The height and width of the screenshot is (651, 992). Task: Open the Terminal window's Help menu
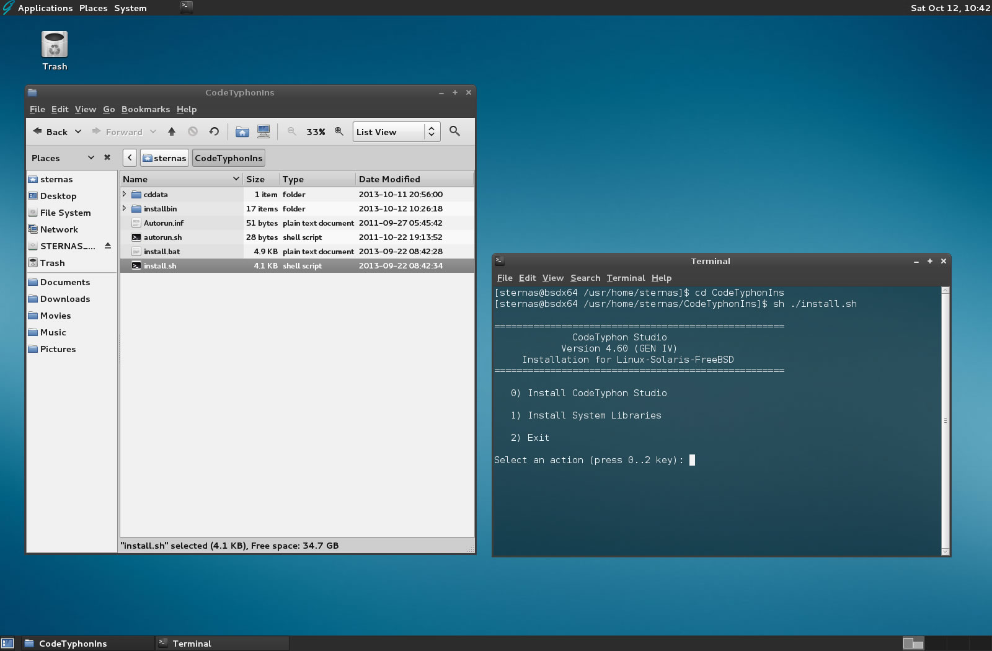point(662,278)
